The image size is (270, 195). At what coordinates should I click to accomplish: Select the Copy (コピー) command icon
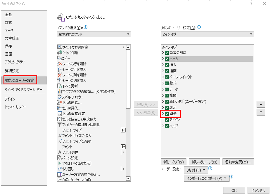[x=60, y=58]
